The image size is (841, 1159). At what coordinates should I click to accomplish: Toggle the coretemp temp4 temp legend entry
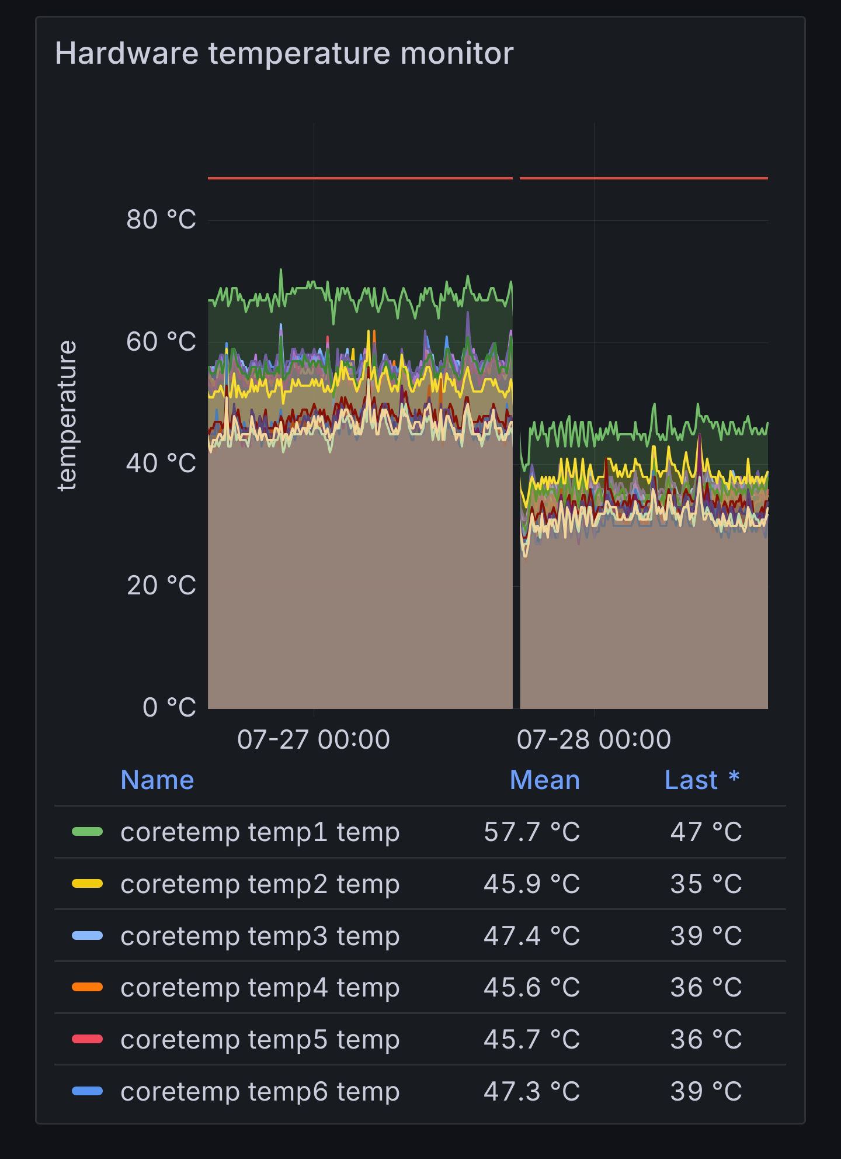coord(260,987)
